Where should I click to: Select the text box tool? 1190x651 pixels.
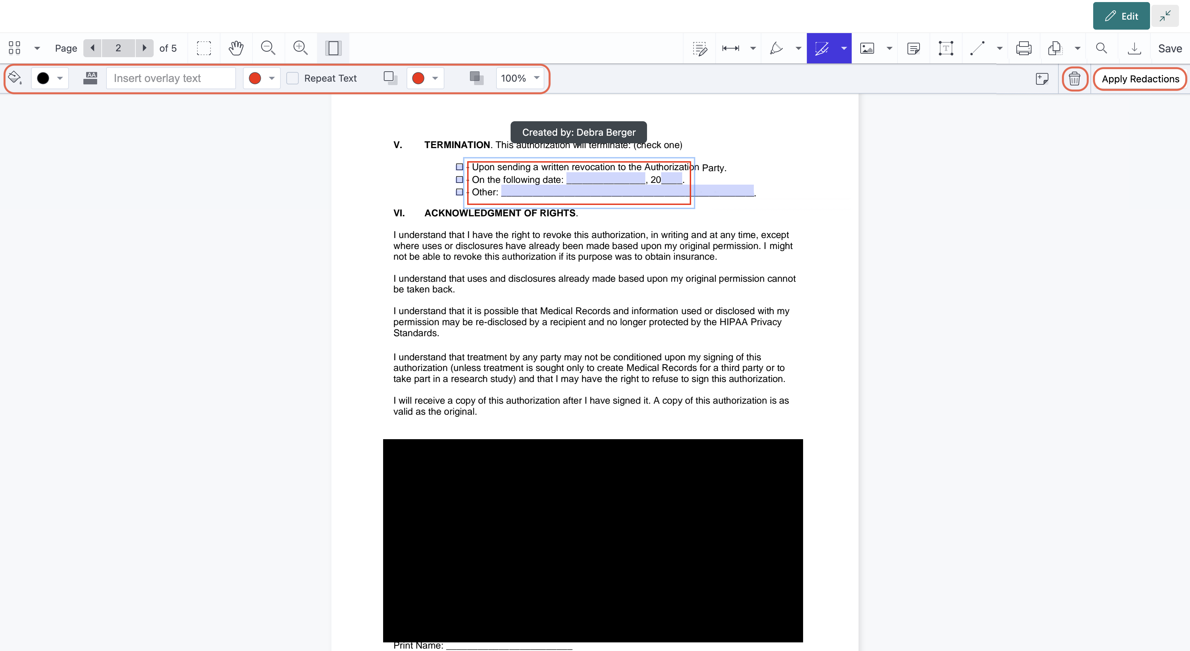click(946, 48)
